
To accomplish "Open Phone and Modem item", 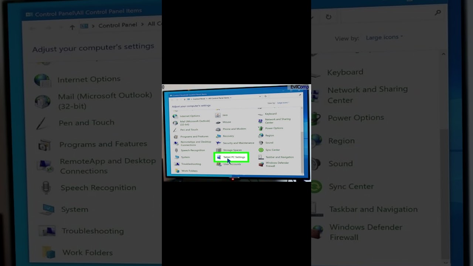I will [231, 129].
